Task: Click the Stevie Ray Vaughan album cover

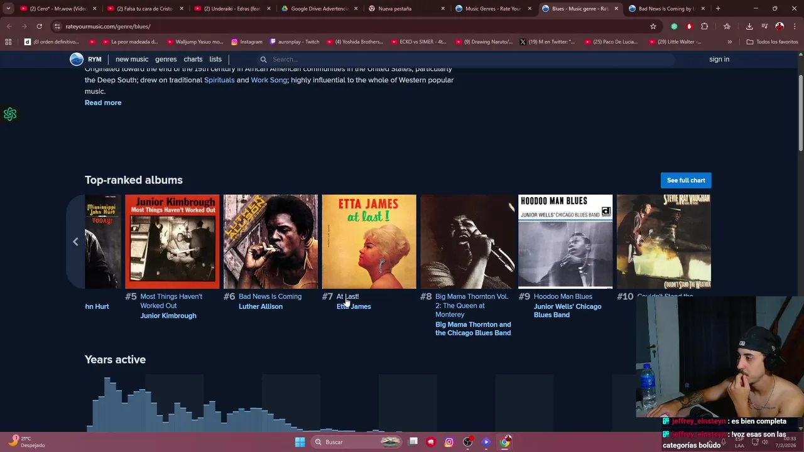Action: [664, 242]
